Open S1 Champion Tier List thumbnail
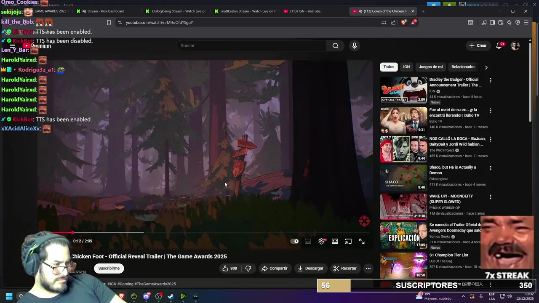 [x=403, y=265]
